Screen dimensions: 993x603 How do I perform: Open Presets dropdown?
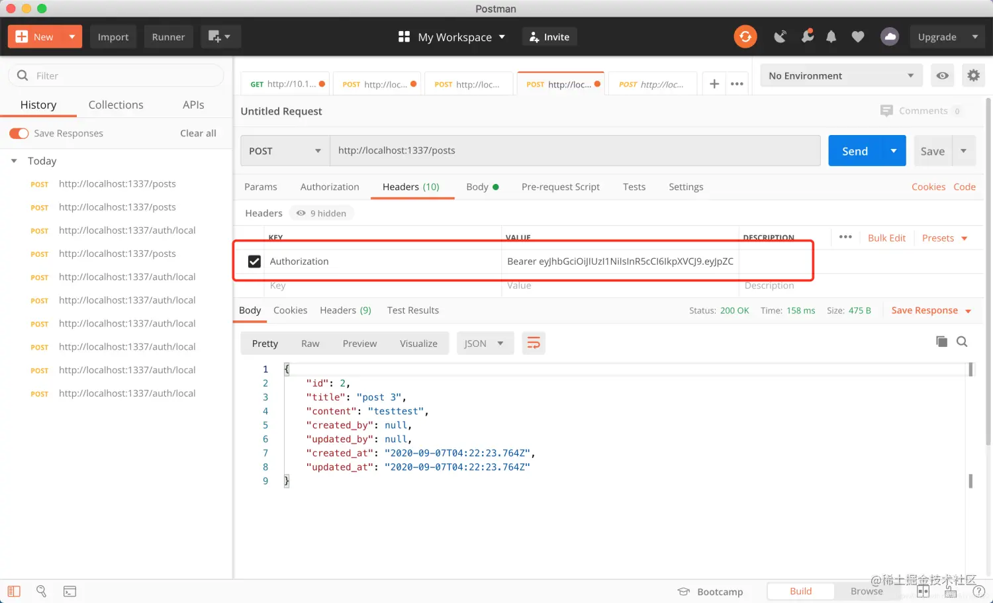pos(945,238)
